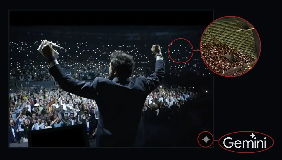This screenshot has height=160, width=282.
Task: Click the man in blue suit, front row
Action: coord(14,131)
